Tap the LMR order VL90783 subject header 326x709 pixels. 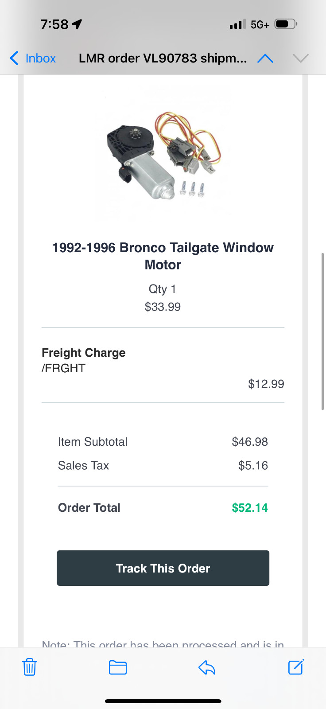click(163, 58)
